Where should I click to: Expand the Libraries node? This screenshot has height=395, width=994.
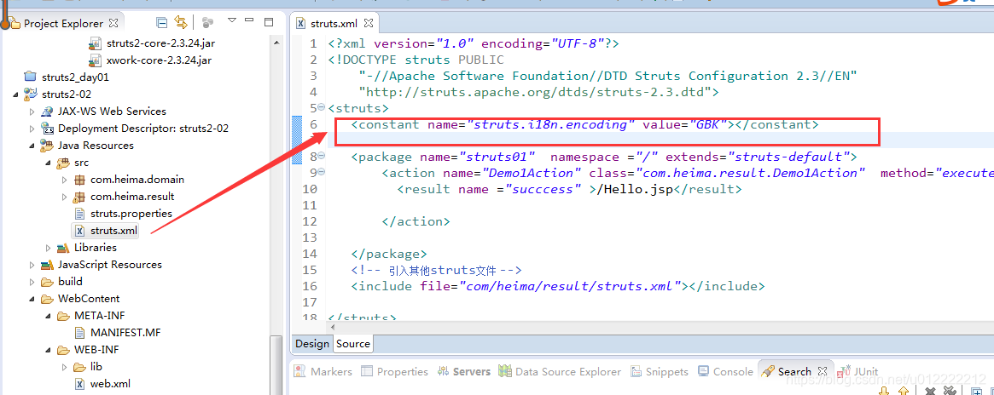pyautogui.click(x=48, y=248)
